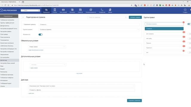Toggle the Основные правила group switch

click(189, 24)
